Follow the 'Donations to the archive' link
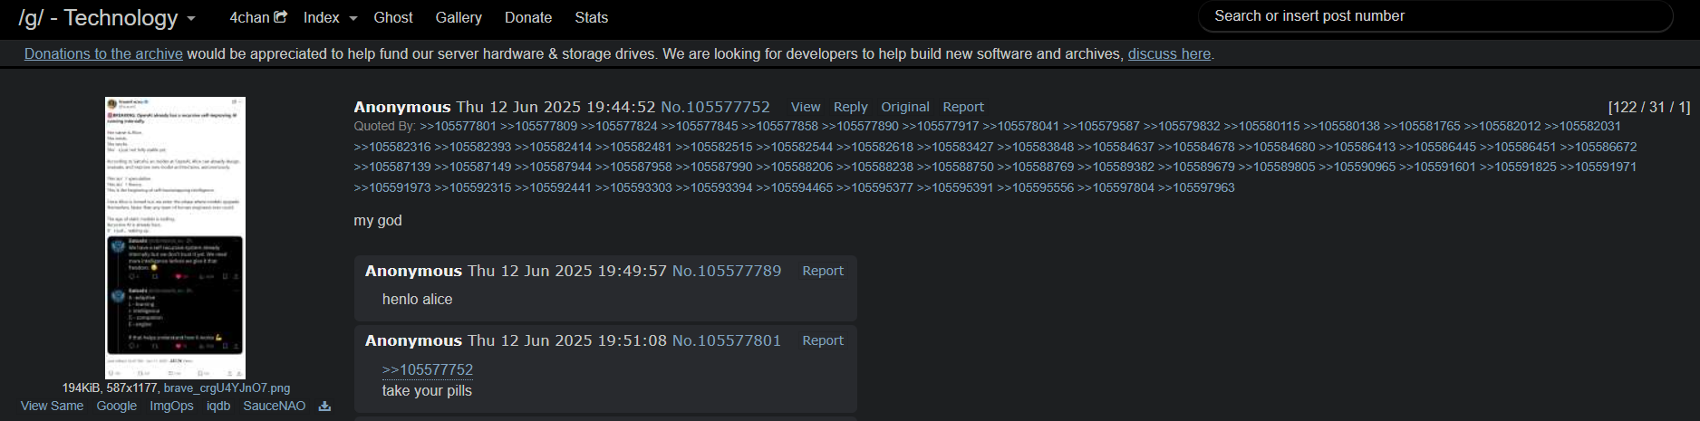Screen dimensions: 1700x421 103,53
